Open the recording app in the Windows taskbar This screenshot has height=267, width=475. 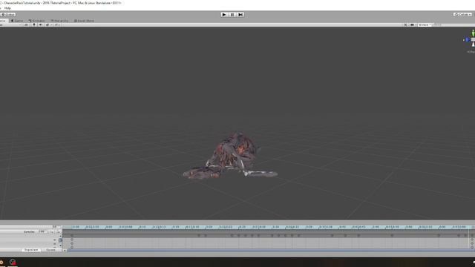[x=13, y=262]
